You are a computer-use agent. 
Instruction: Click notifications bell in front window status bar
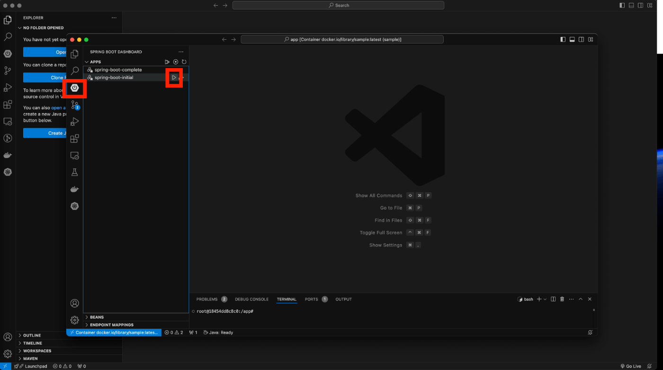590,333
